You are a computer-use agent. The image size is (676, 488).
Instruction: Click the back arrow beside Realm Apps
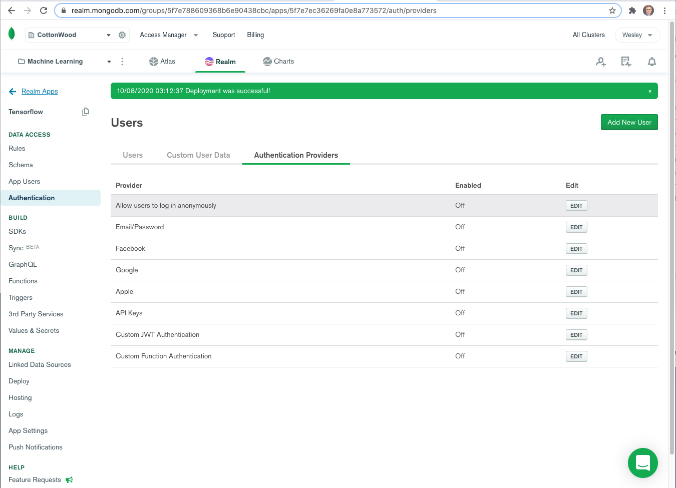click(x=13, y=92)
